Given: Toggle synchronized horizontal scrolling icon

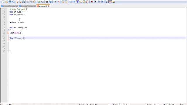Looking at the screenshot, I should pyautogui.click(x=66, y=2).
